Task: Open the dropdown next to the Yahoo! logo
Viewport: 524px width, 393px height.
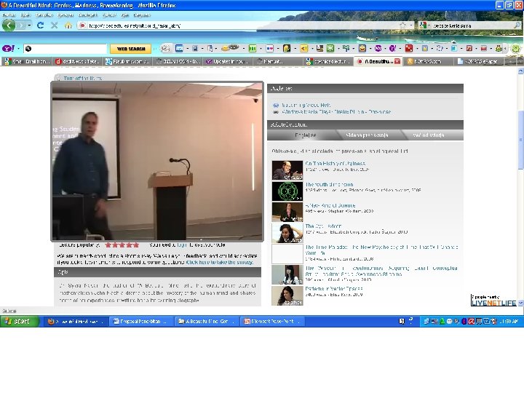Action: [x=18, y=49]
